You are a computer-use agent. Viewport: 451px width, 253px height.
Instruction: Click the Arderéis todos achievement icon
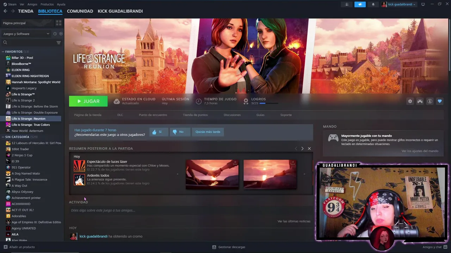[x=79, y=180]
